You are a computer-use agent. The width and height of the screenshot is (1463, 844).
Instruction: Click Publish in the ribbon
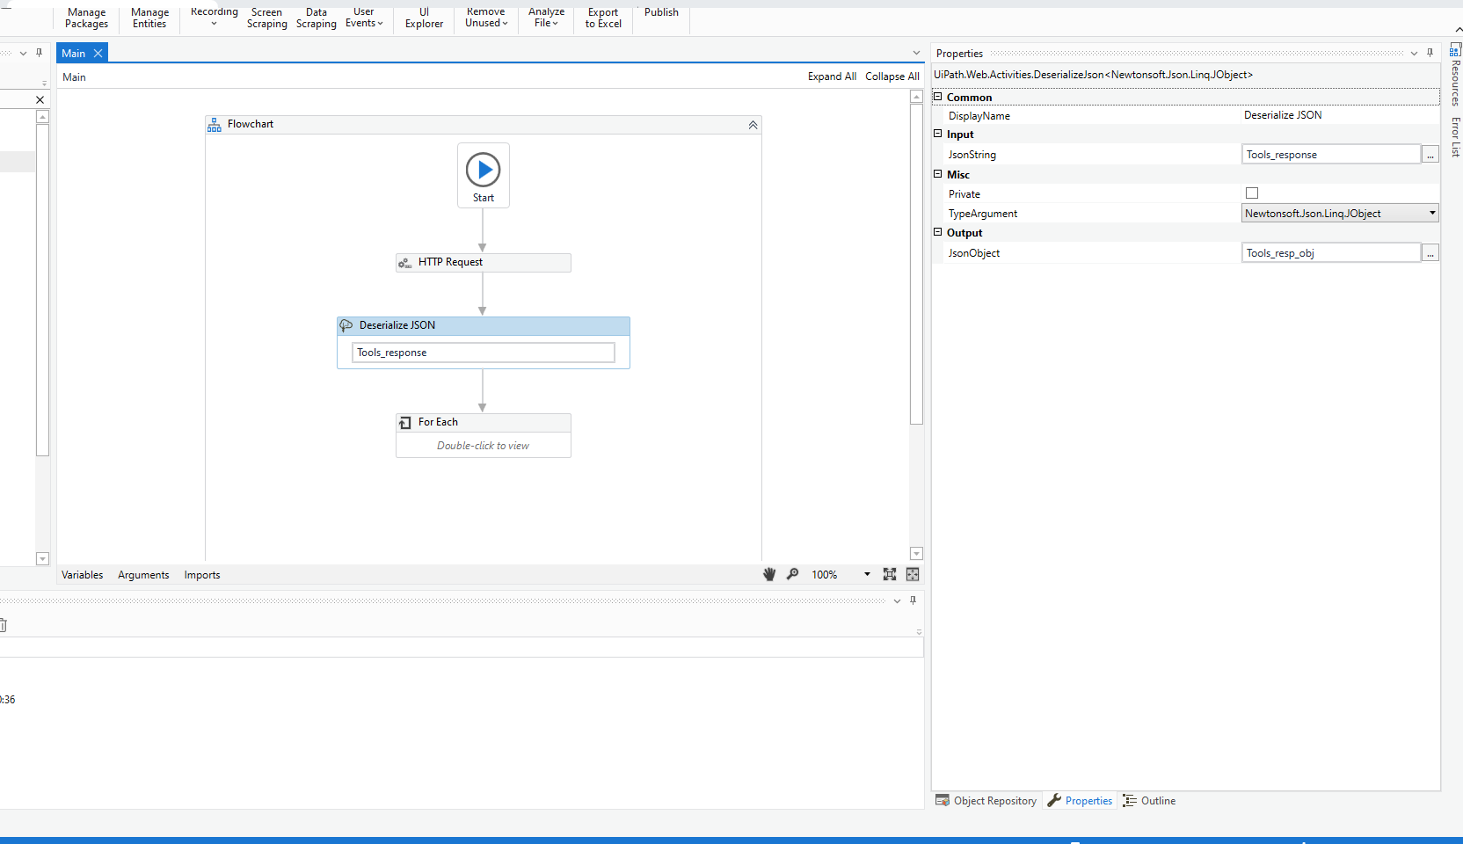[660, 12]
